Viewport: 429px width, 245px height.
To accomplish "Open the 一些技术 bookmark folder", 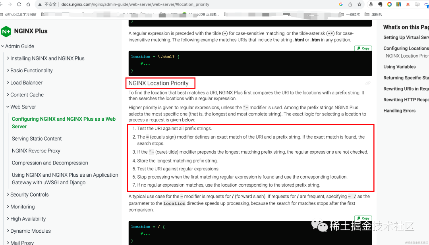I will [x=350, y=14].
